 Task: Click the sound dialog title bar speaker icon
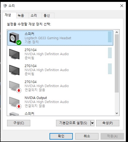coord(5,6)
